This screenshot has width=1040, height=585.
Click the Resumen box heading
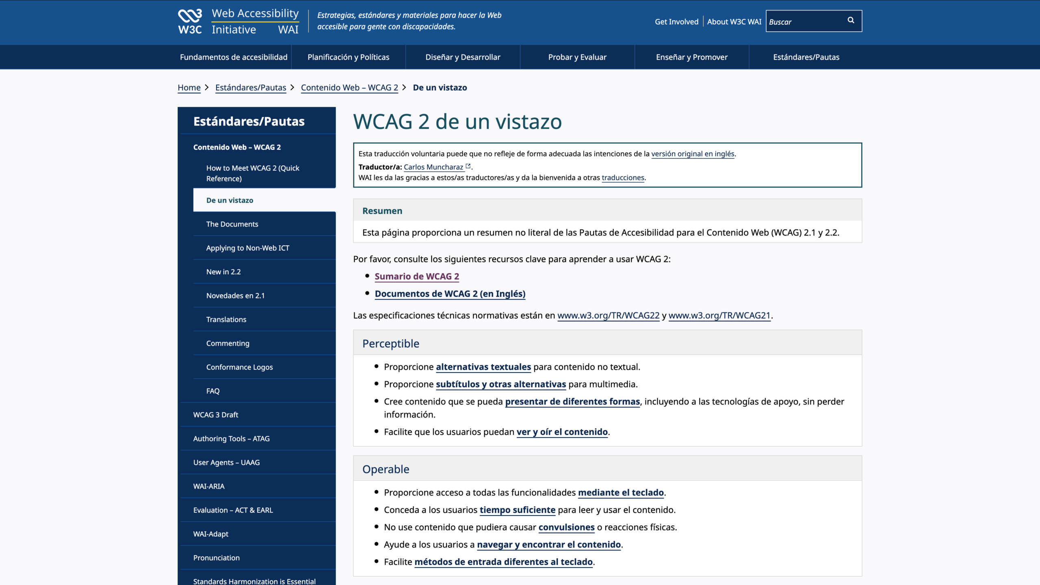click(x=382, y=210)
